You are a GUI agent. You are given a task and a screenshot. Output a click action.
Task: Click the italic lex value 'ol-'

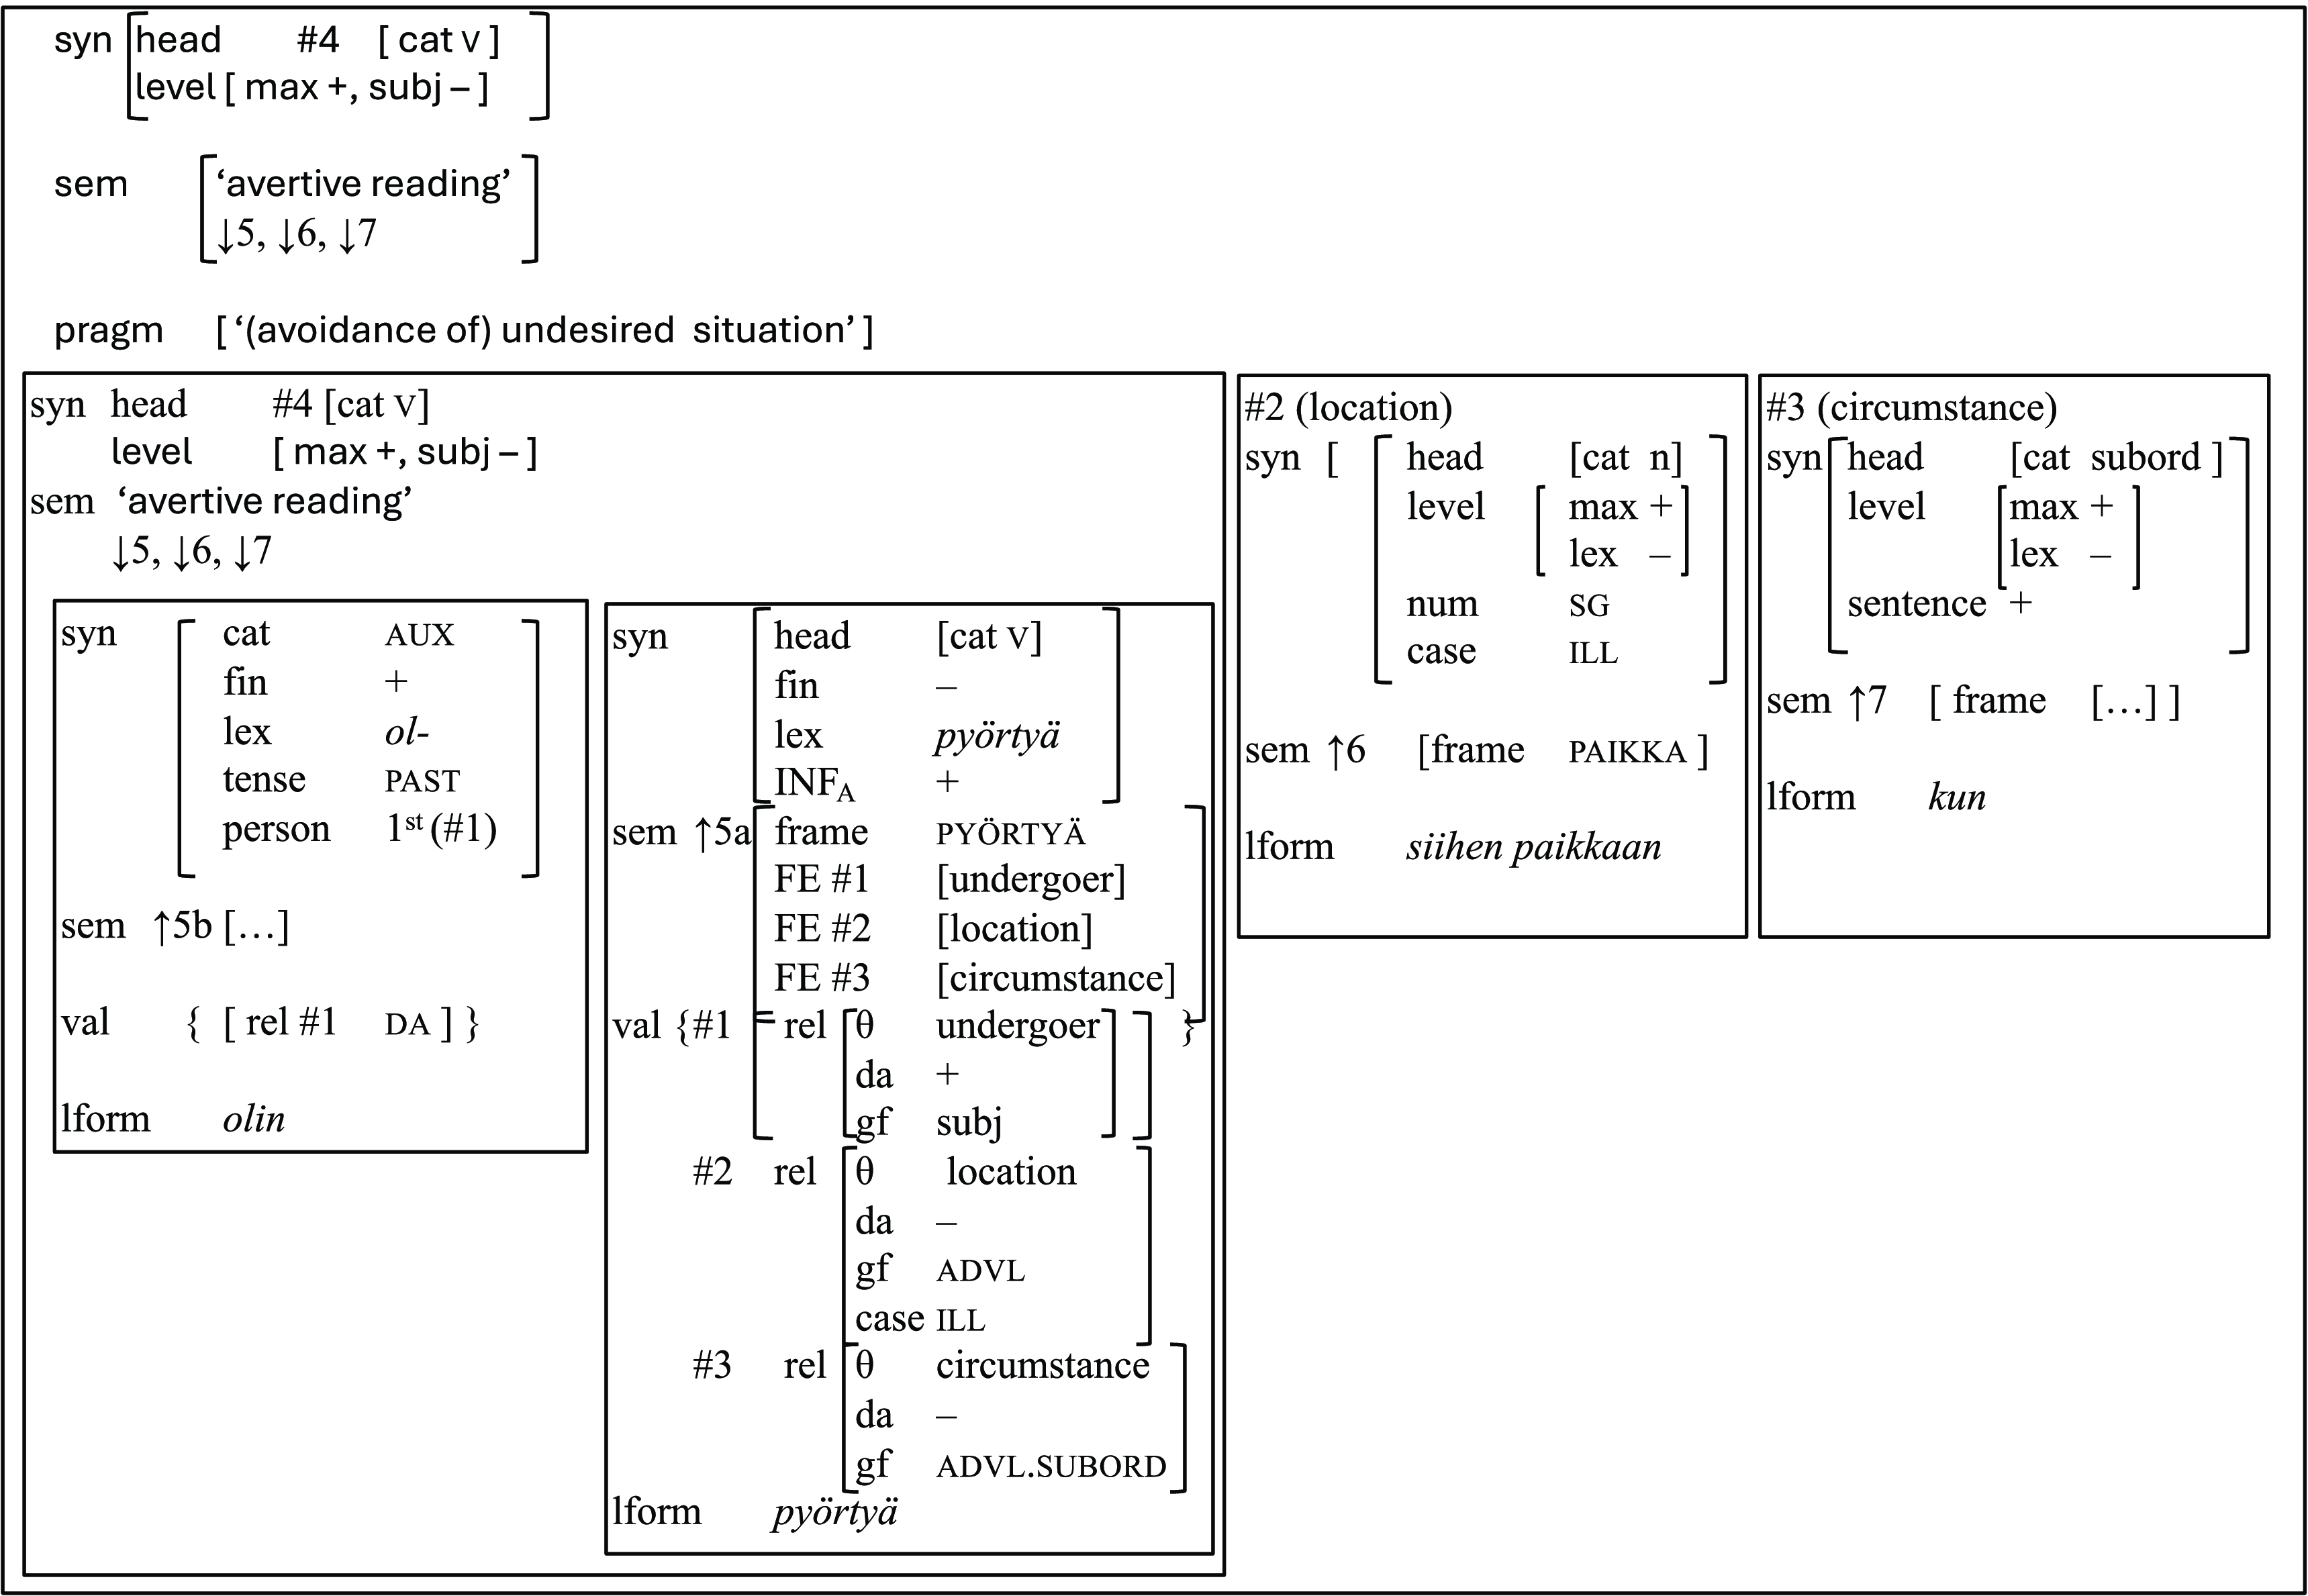[x=406, y=733]
